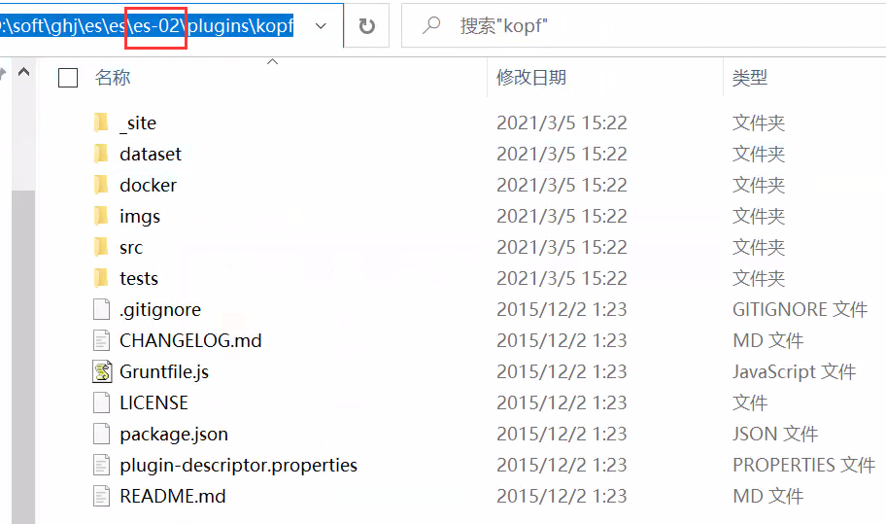Click the README.md file icon

101,496
